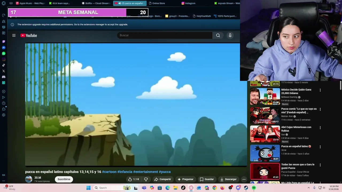This screenshot has height=192, width=342.
Task: Click the #infancia hashtag link
Action: (125, 172)
